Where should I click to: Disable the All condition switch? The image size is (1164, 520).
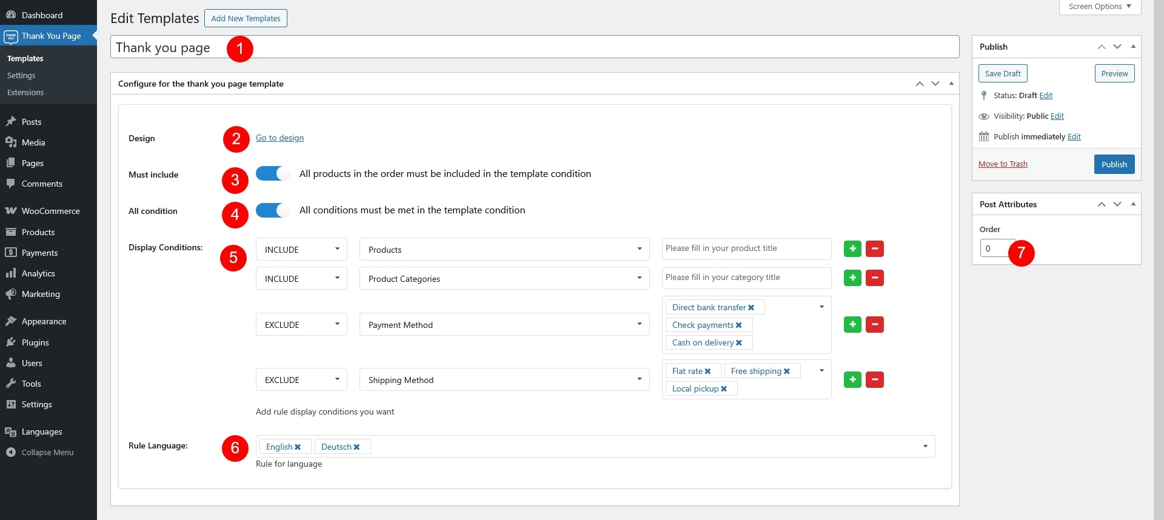click(273, 210)
